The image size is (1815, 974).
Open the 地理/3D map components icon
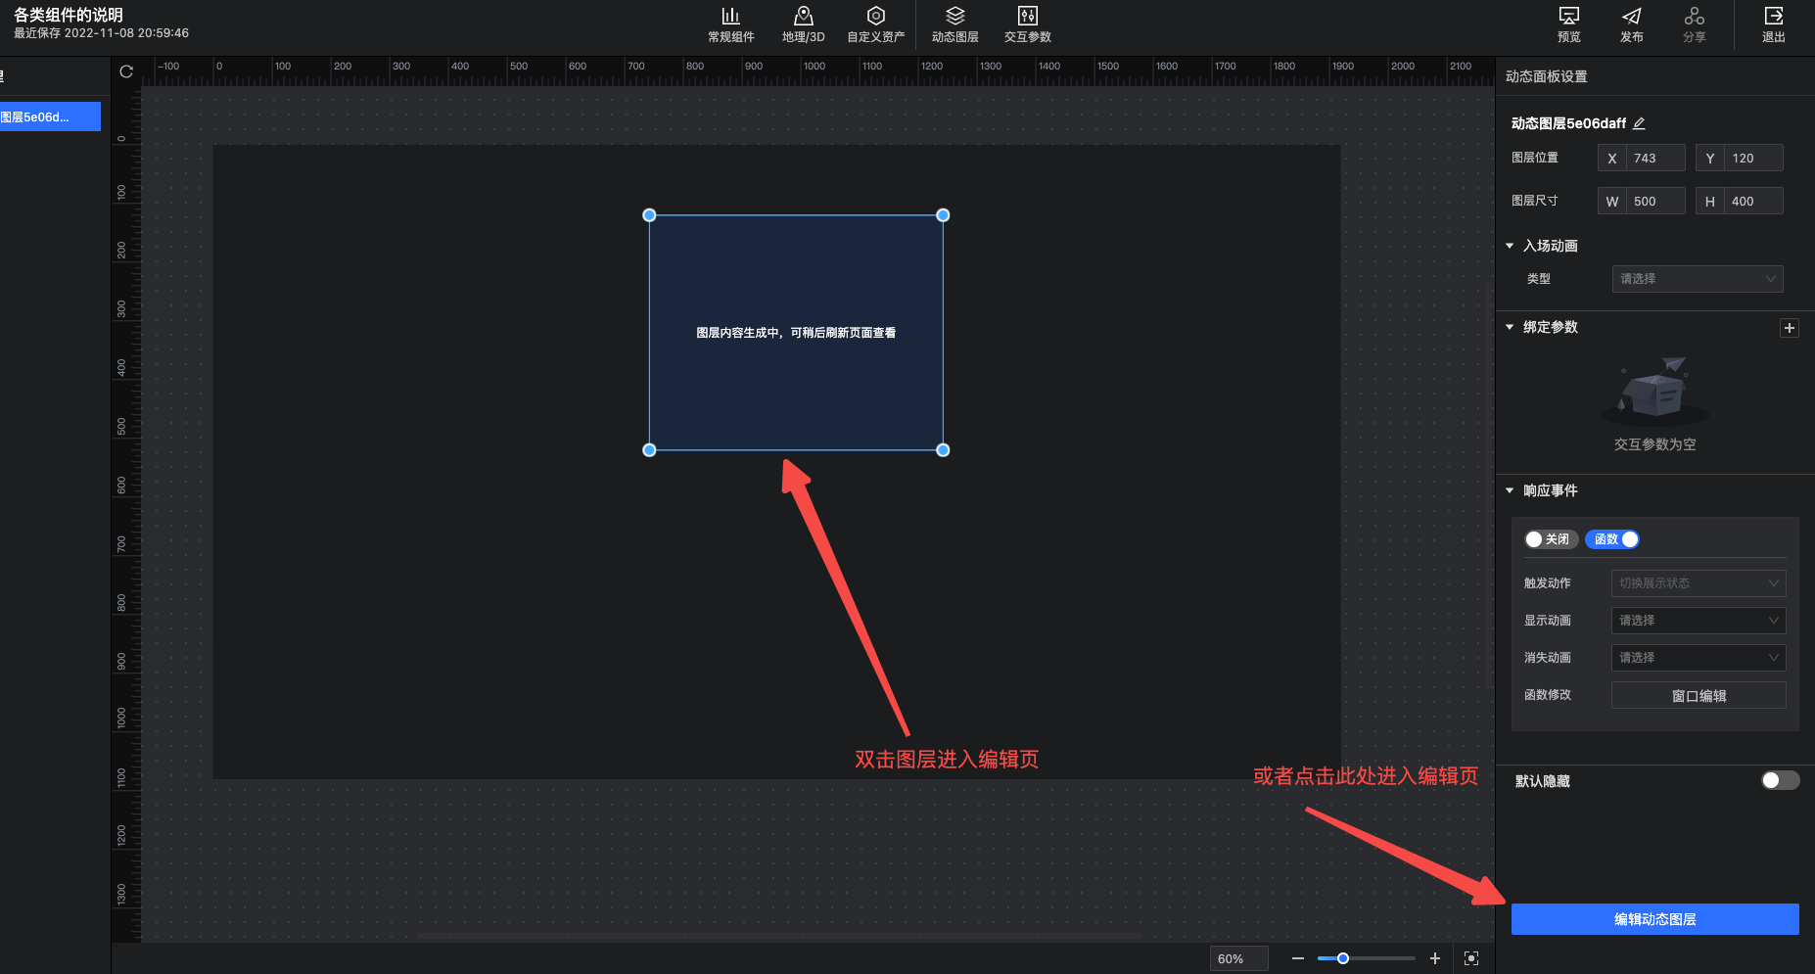point(803,17)
